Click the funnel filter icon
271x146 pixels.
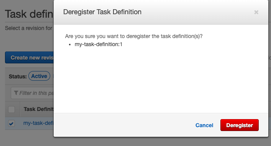pyautogui.click(x=16, y=93)
